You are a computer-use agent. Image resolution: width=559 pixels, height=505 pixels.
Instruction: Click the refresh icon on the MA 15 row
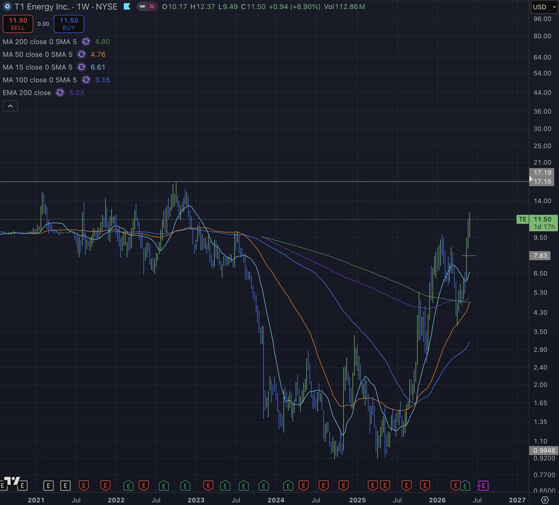click(x=82, y=67)
